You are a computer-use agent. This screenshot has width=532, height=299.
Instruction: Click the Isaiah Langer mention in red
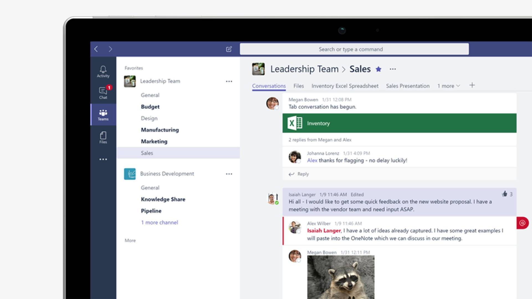(x=324, y=231)
